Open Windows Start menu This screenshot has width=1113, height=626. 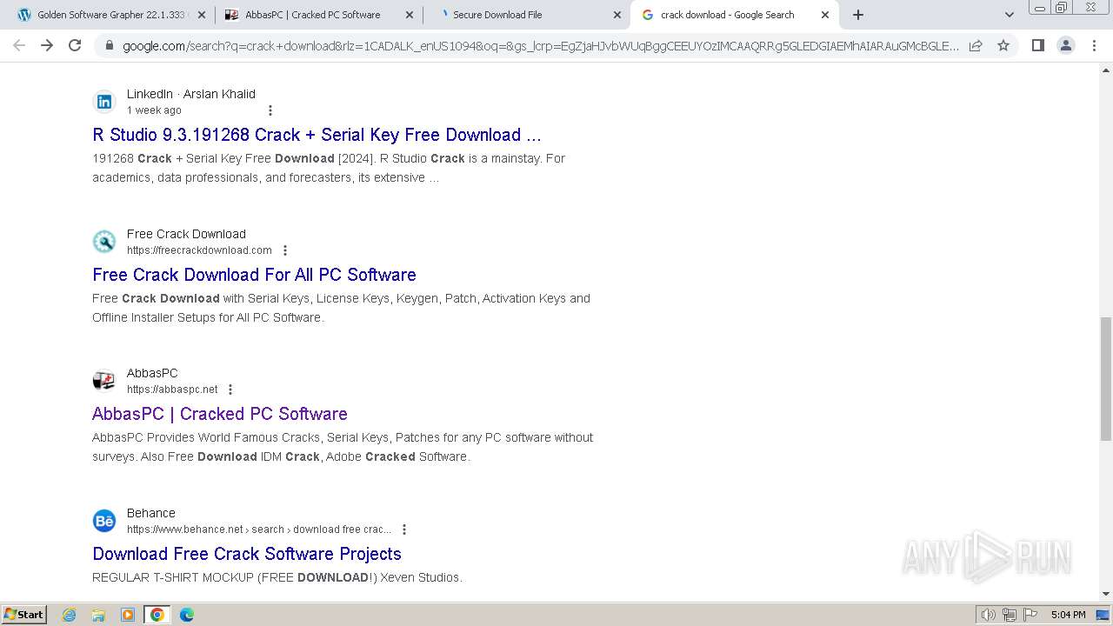point(23,614)
